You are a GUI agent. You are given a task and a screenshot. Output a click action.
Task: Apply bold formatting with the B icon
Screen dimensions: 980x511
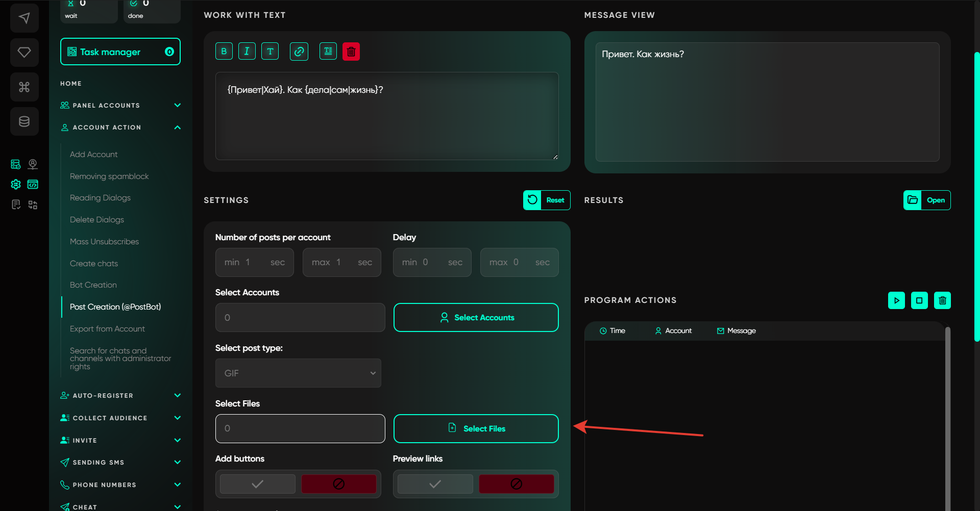point(224,52)
